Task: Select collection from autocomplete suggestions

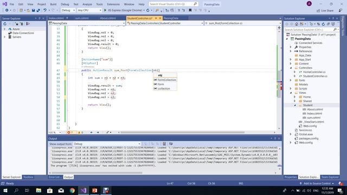Action: coord(165,88)
